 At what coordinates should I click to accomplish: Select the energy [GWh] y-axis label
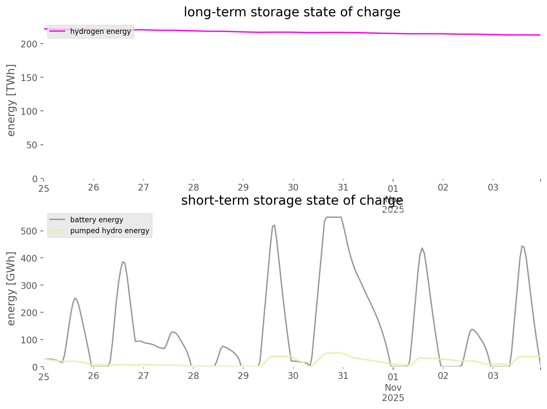pos(11,289)
